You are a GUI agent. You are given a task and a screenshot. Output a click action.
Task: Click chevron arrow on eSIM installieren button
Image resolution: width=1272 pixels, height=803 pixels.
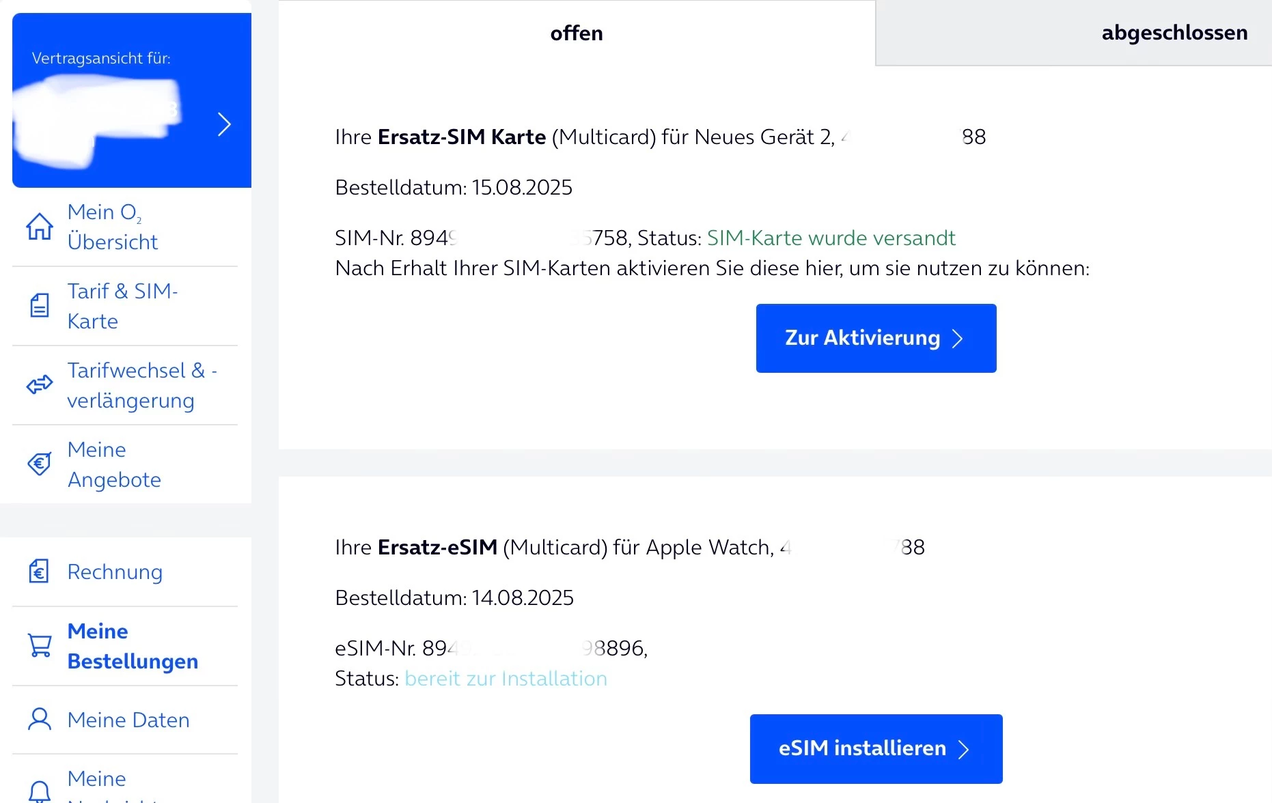click(x=964, y=749)
